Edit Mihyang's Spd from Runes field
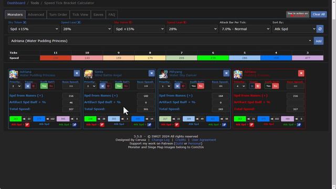Viewport: 336px width, 189px height. [x=220, y=96]
